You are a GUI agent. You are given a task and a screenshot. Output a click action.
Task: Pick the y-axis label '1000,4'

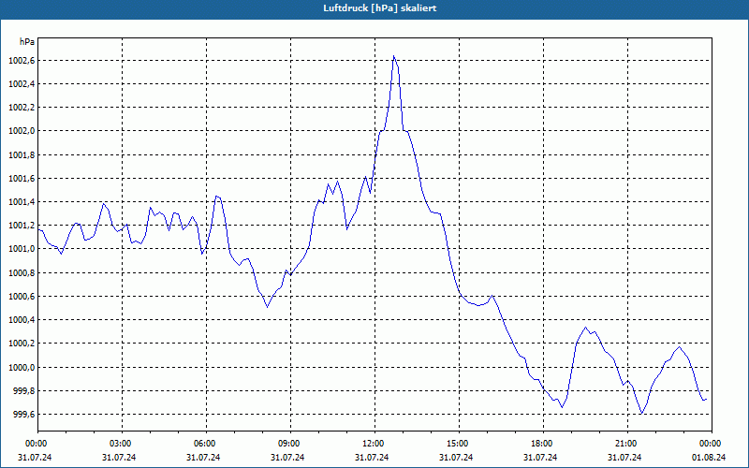click(x=22, y=320)
